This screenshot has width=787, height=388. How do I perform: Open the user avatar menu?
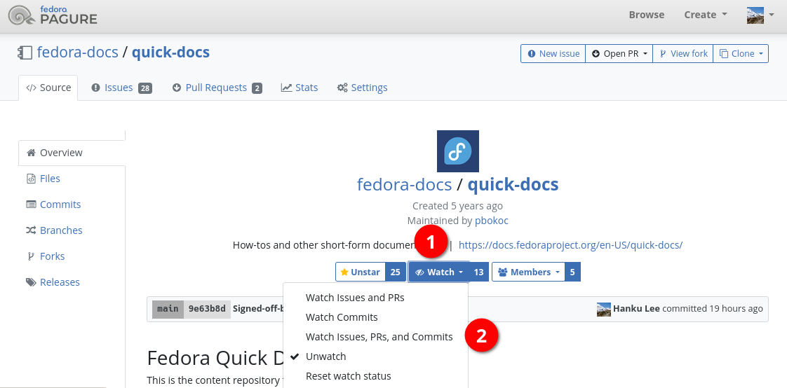(x=760, y=15)
